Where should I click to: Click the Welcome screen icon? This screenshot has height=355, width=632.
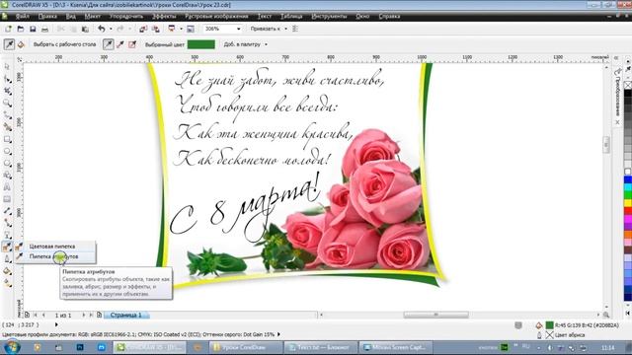[x=191, y=29]
